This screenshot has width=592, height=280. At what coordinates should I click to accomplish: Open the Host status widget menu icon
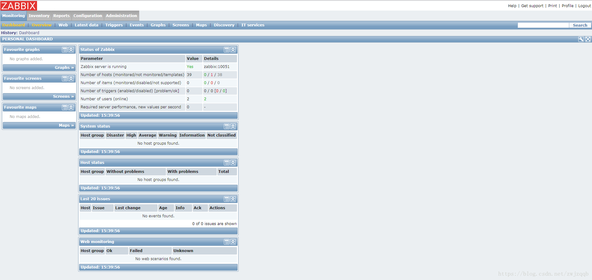pos(227,163)
